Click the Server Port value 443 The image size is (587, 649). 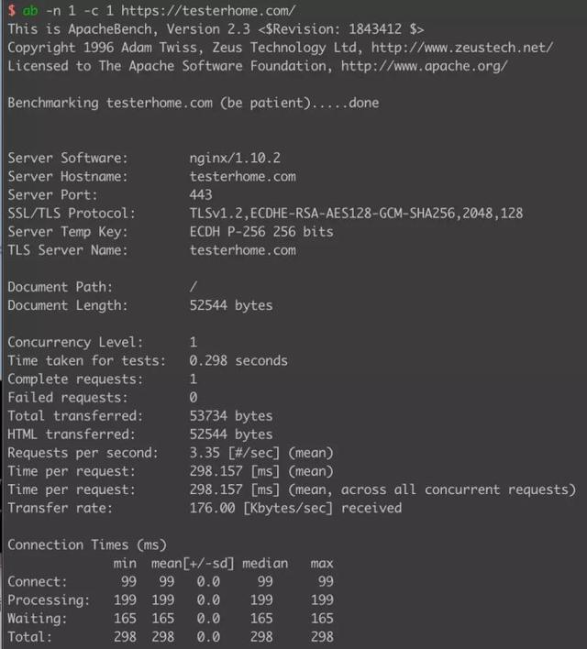point(201,194)
